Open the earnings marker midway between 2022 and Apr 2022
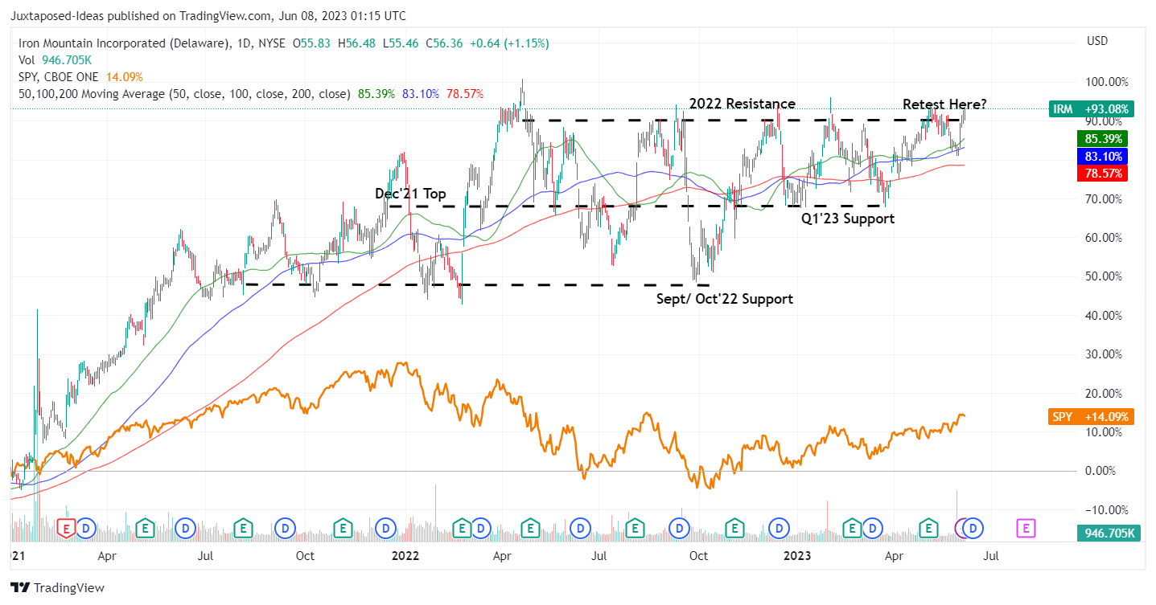Image resolution: width=1156 pixels, height=605 pixels. click(463, 529)
